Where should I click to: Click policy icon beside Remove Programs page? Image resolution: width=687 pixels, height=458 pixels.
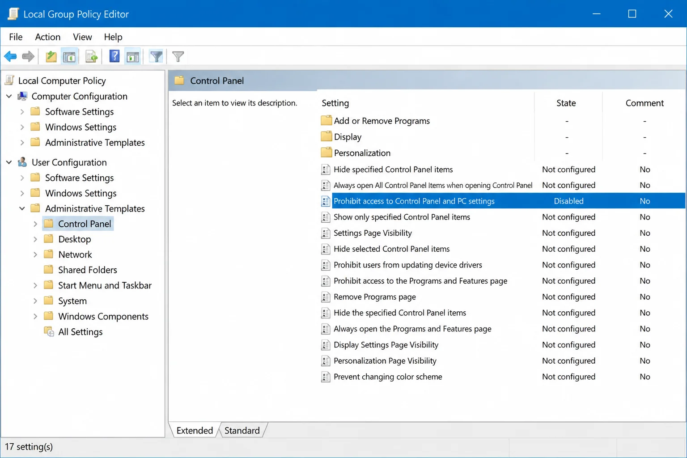326,297
